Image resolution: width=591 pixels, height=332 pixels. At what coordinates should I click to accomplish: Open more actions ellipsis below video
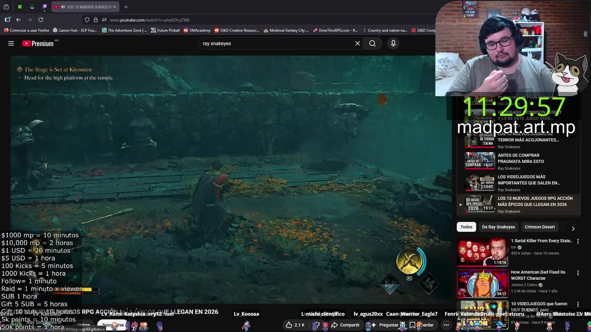(446, 325)
